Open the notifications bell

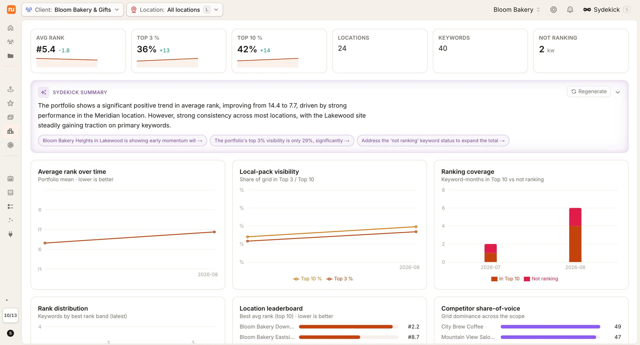(570, 9)
